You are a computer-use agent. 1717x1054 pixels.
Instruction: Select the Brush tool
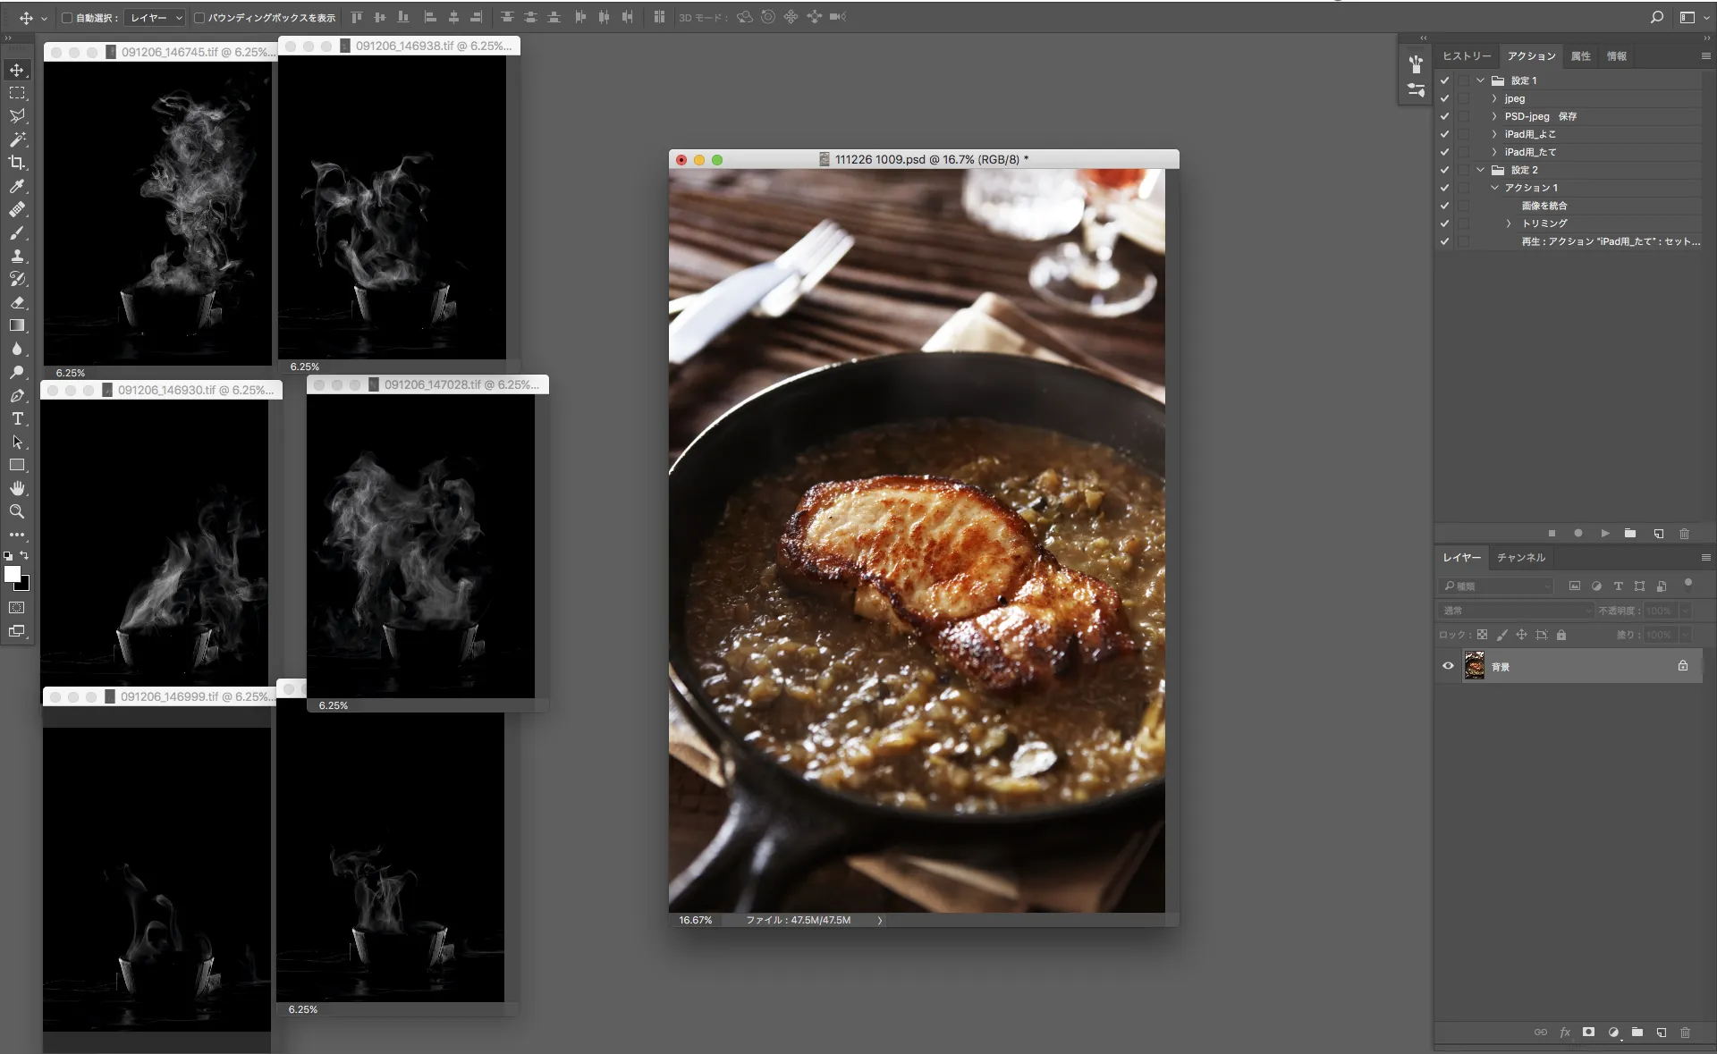(x=17, y=232)
